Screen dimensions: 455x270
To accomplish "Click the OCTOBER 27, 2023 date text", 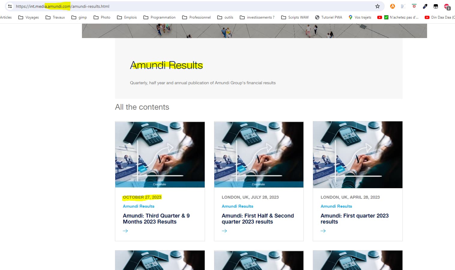I will pyautogui.click(x=142, y=197).
